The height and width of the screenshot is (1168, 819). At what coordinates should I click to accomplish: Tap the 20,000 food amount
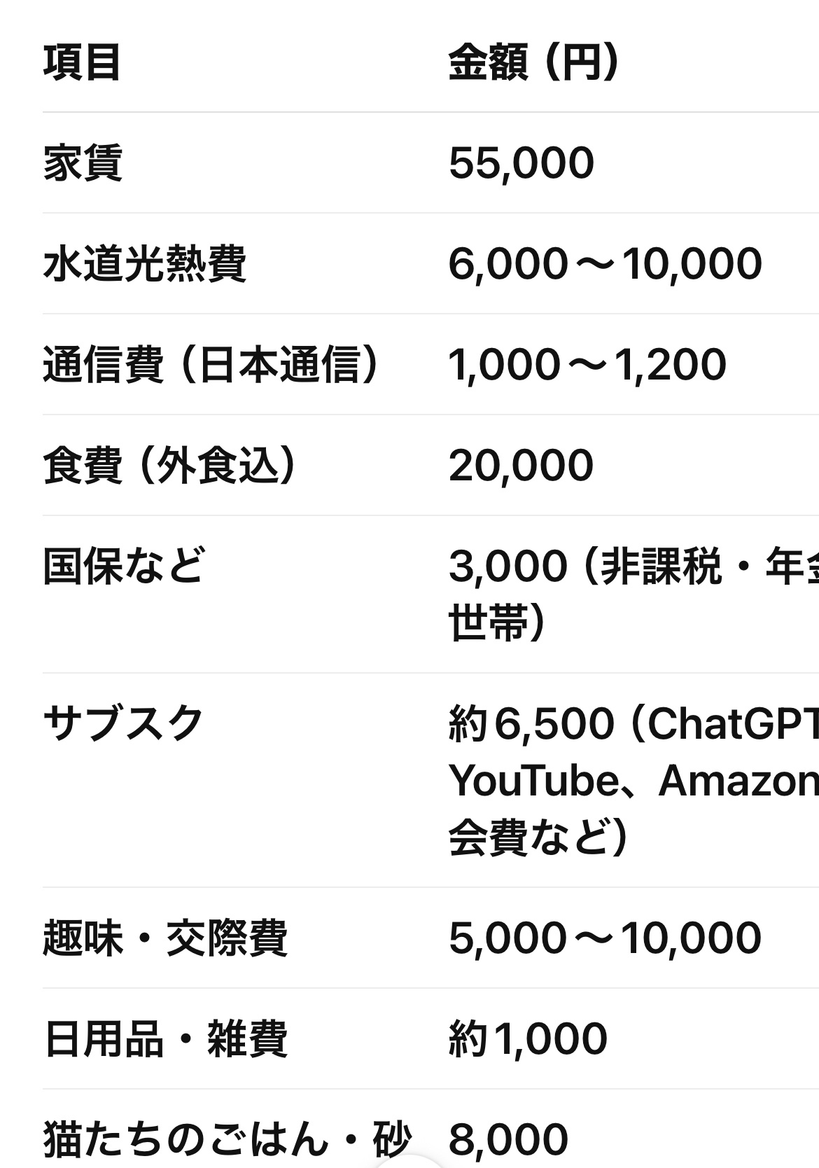[521, 465]
